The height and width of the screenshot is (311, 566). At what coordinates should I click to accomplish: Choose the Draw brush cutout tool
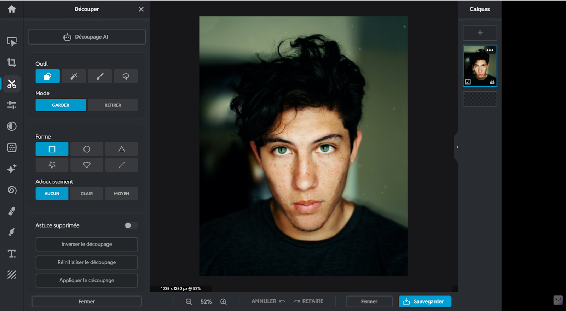pyautogui.click(x=100, y=76)
